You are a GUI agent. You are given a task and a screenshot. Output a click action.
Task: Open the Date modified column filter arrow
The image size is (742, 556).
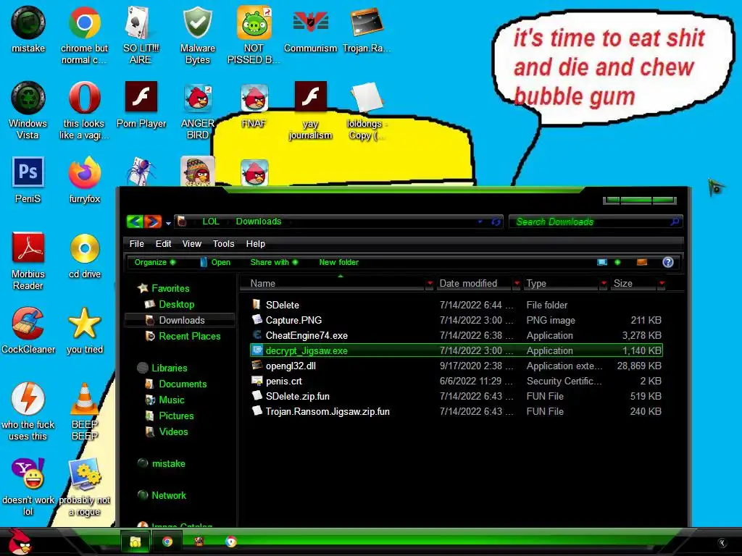point(517,283)
